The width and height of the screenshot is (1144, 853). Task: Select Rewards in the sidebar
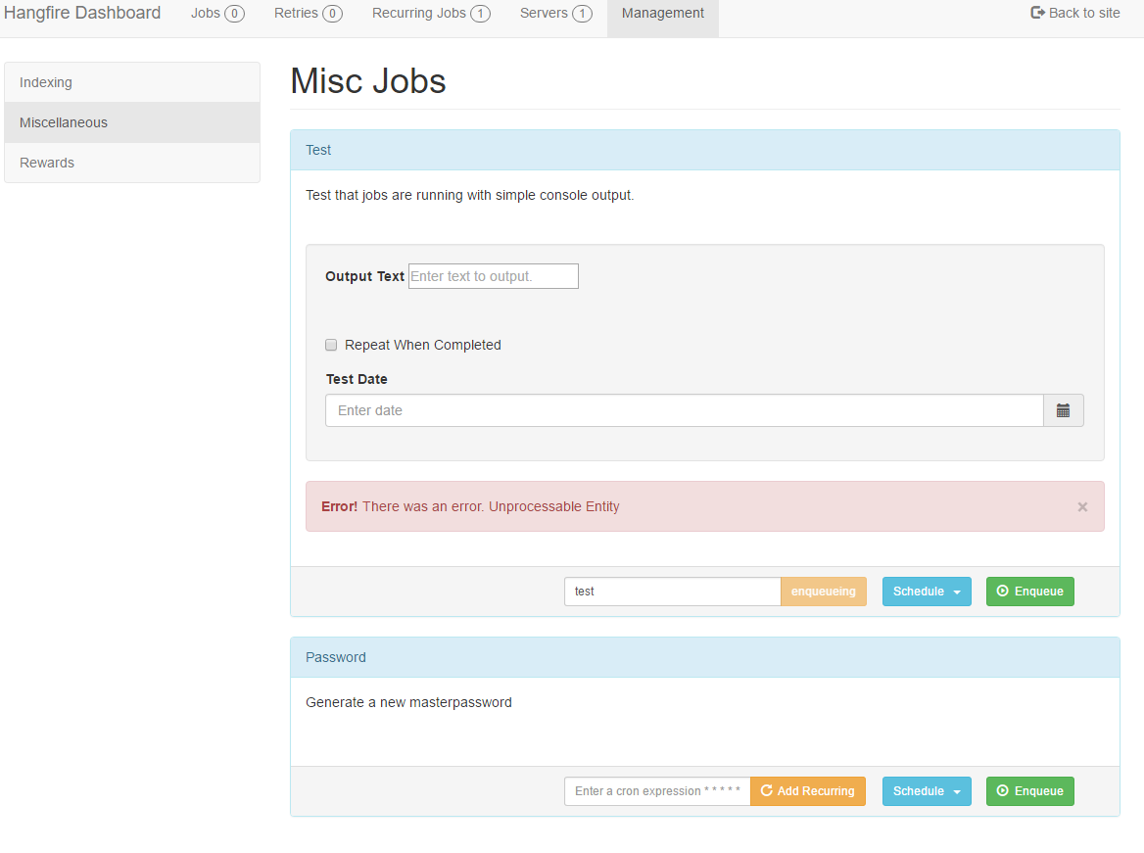coord(131,163)
